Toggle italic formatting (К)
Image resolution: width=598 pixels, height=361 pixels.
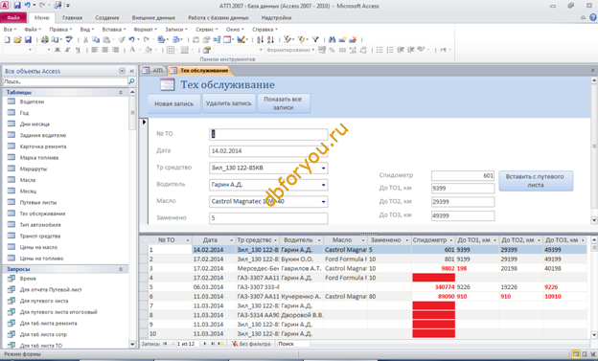click(67, 50)
